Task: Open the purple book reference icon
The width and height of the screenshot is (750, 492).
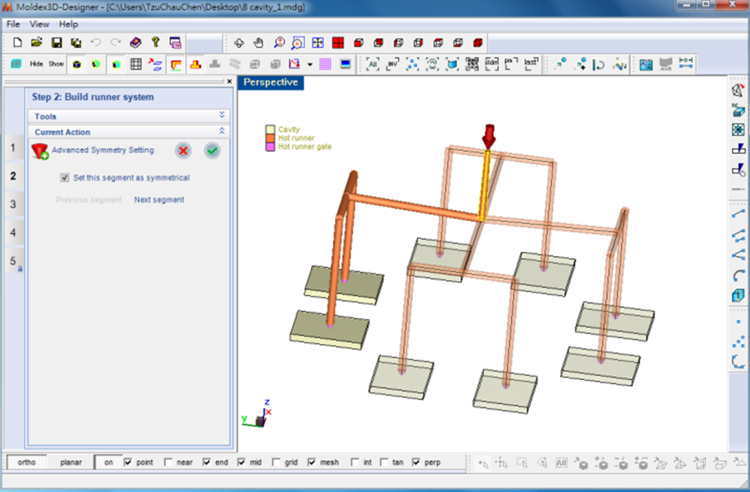Action: click(x=135, y=43)
